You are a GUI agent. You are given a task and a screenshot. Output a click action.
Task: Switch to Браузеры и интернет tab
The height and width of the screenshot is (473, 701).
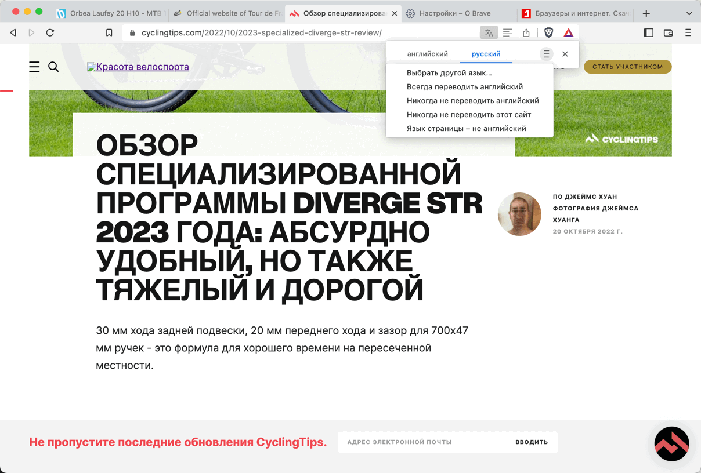tap(575, 13)
